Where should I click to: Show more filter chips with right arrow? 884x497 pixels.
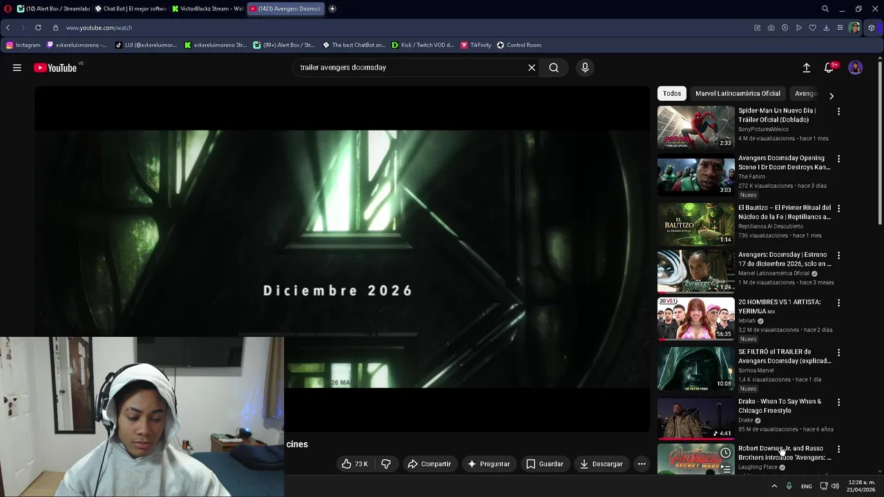[x=832, y=95]
